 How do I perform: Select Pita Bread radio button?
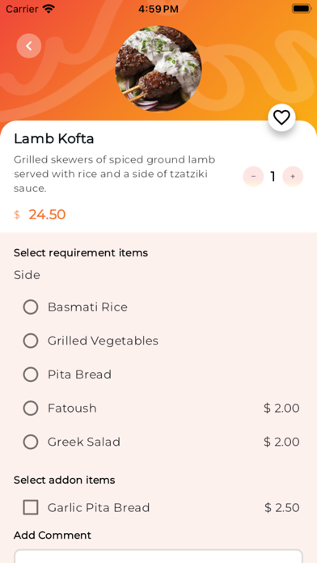click(31, 375)
